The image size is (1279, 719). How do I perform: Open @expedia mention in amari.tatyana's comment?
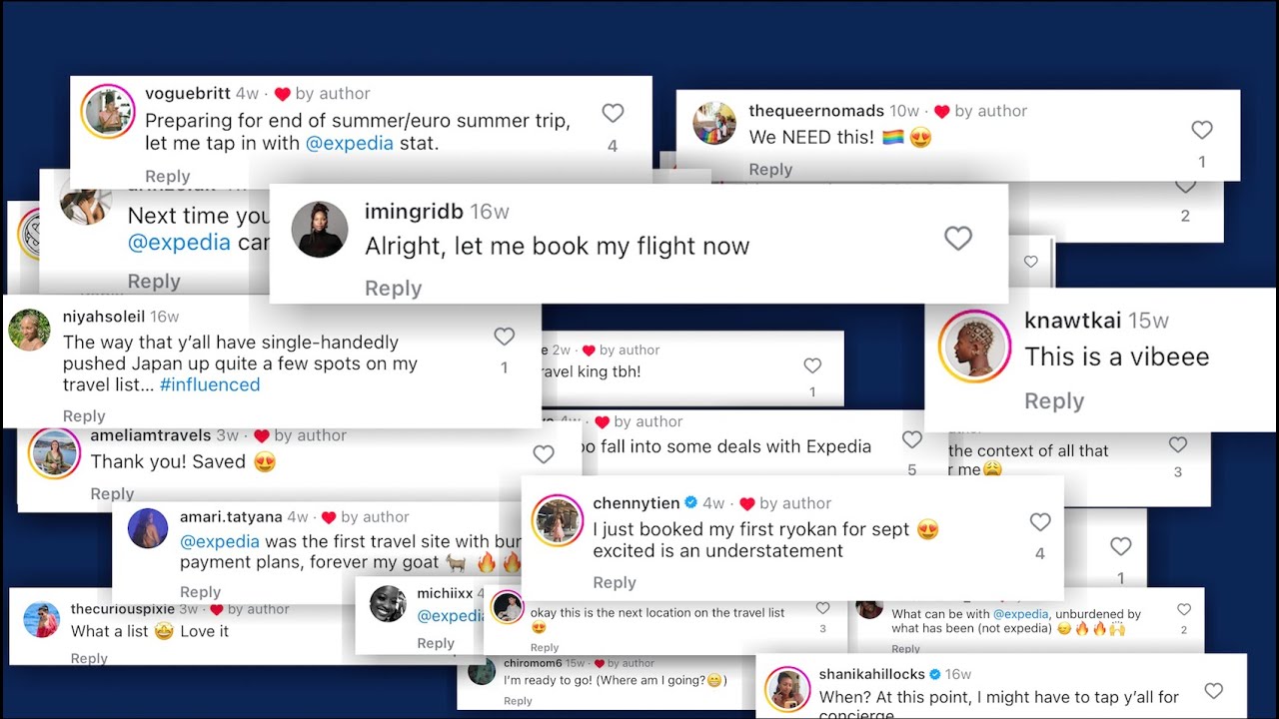220,541
